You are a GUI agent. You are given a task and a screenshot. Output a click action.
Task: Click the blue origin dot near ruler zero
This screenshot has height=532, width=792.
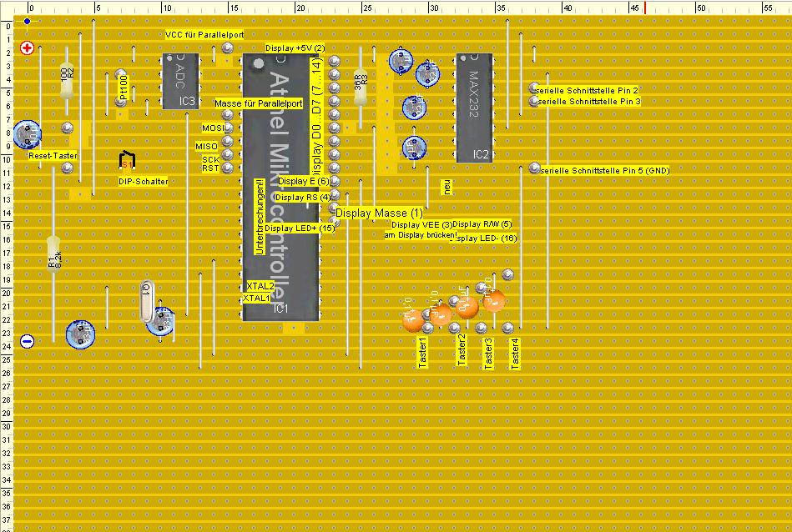click(27, 21)
